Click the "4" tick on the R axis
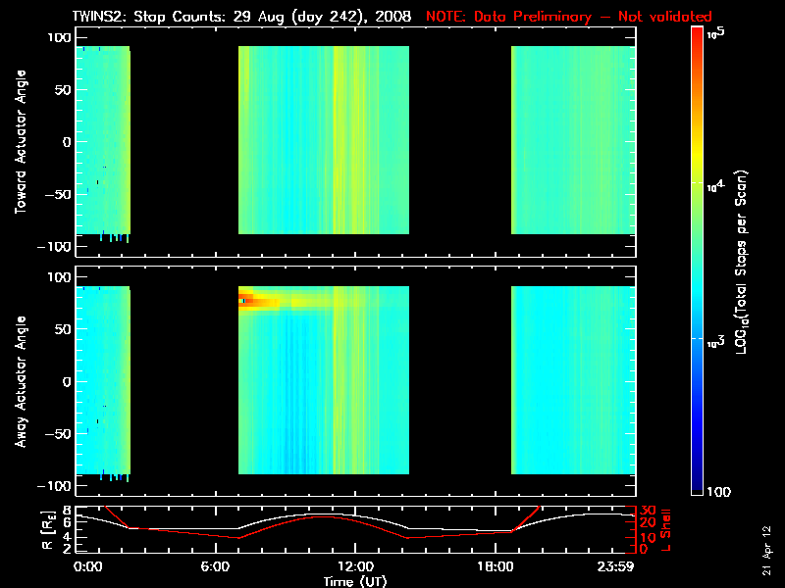This screenshot has width=785, height=588. 66,538
